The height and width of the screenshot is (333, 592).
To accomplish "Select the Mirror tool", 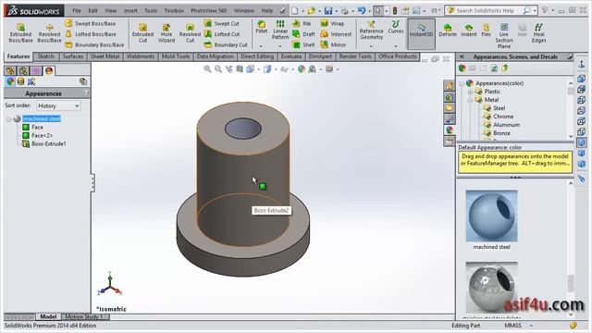I will tap(333, 44).
